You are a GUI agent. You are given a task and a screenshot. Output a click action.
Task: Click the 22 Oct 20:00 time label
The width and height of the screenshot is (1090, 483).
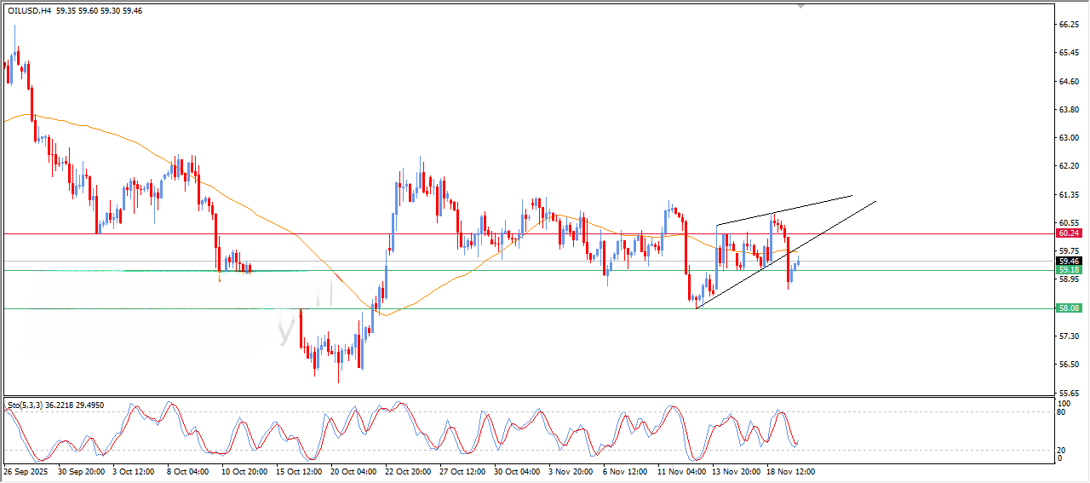click(410, 470)
